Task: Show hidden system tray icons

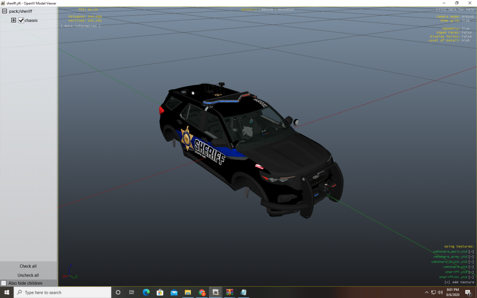Action: pyautogui.click(x=426, y=293)
